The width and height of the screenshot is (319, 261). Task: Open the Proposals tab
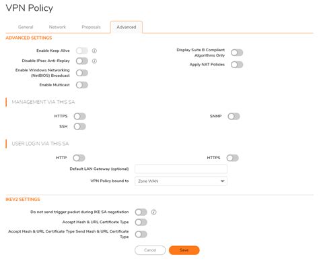(91, 27)
